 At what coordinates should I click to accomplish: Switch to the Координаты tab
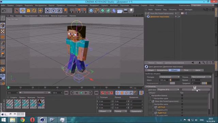(x=162, y=70)
